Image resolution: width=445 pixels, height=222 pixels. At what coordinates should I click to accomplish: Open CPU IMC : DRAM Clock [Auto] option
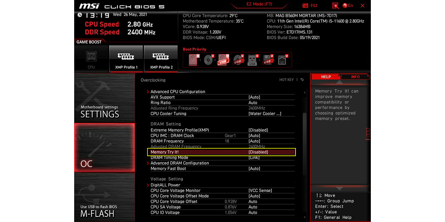tap(222, 135)
